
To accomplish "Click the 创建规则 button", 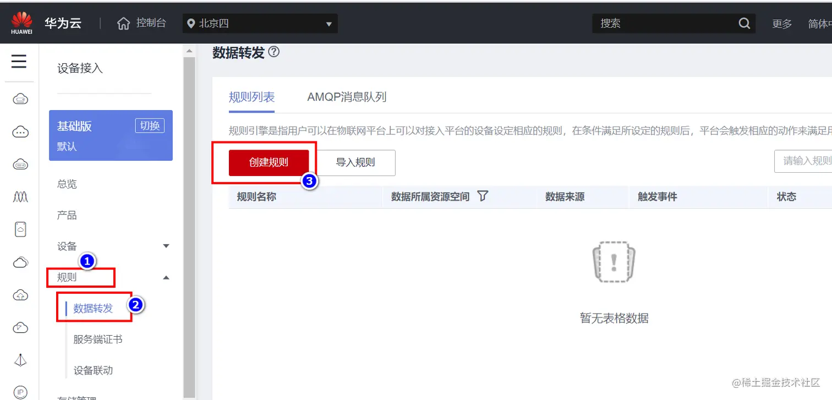I will (269, 162).
